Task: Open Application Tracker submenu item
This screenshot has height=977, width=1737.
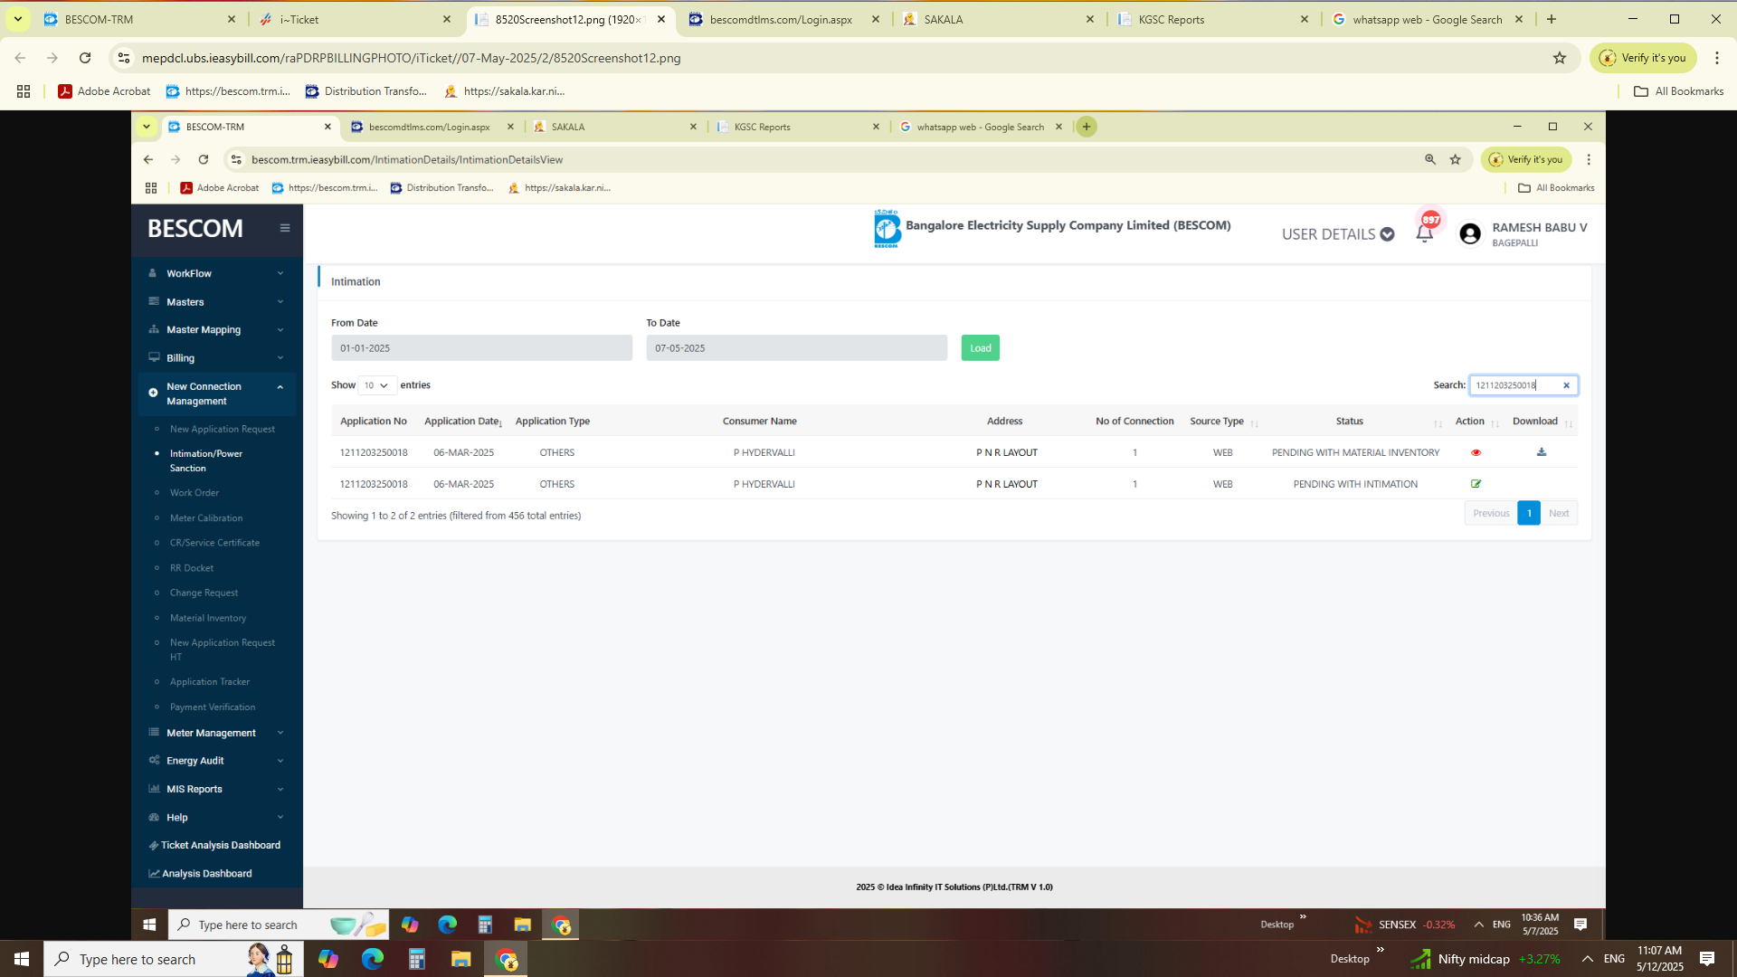Action: pos(210,682)
